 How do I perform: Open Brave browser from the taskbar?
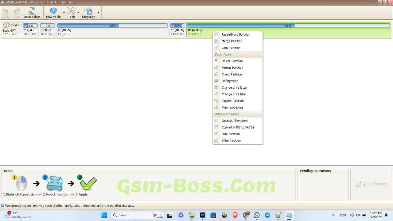click(x=235, y=215)
